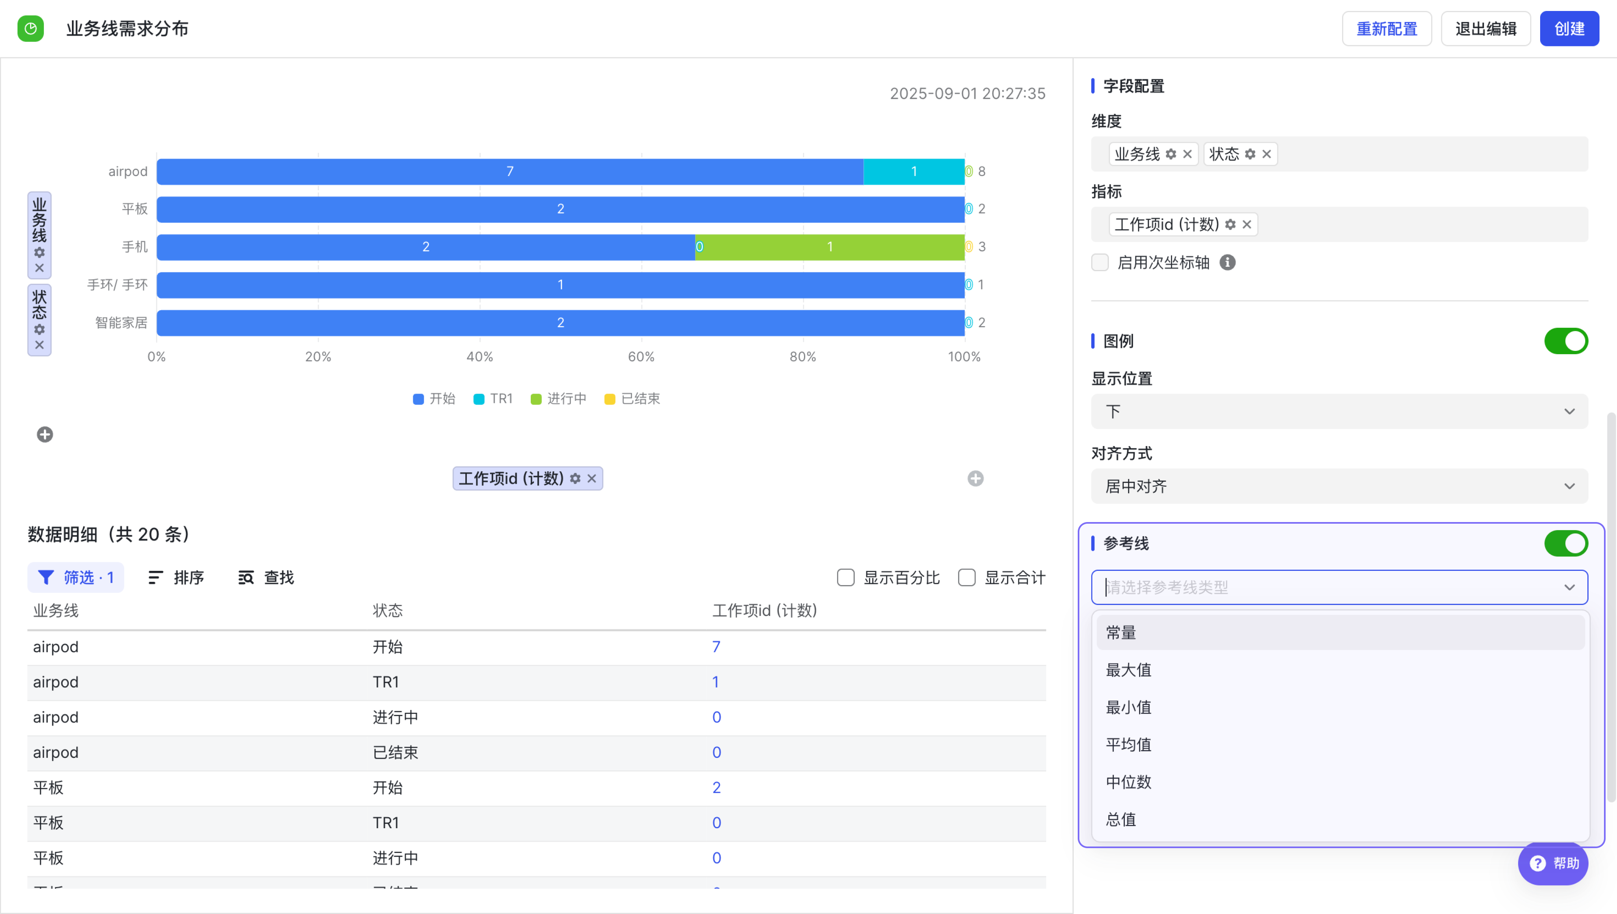This screenshot has height=914, width=1617.
Task: Open the 显示位置 dropdown showing 下
Action: tap(1340, 412)
